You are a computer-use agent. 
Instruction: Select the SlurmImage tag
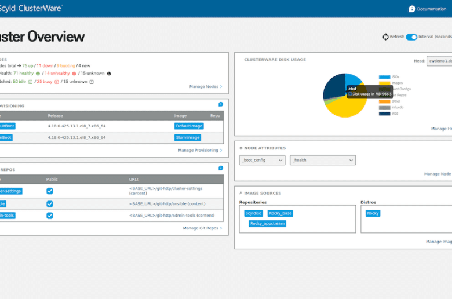click(188, 137)
